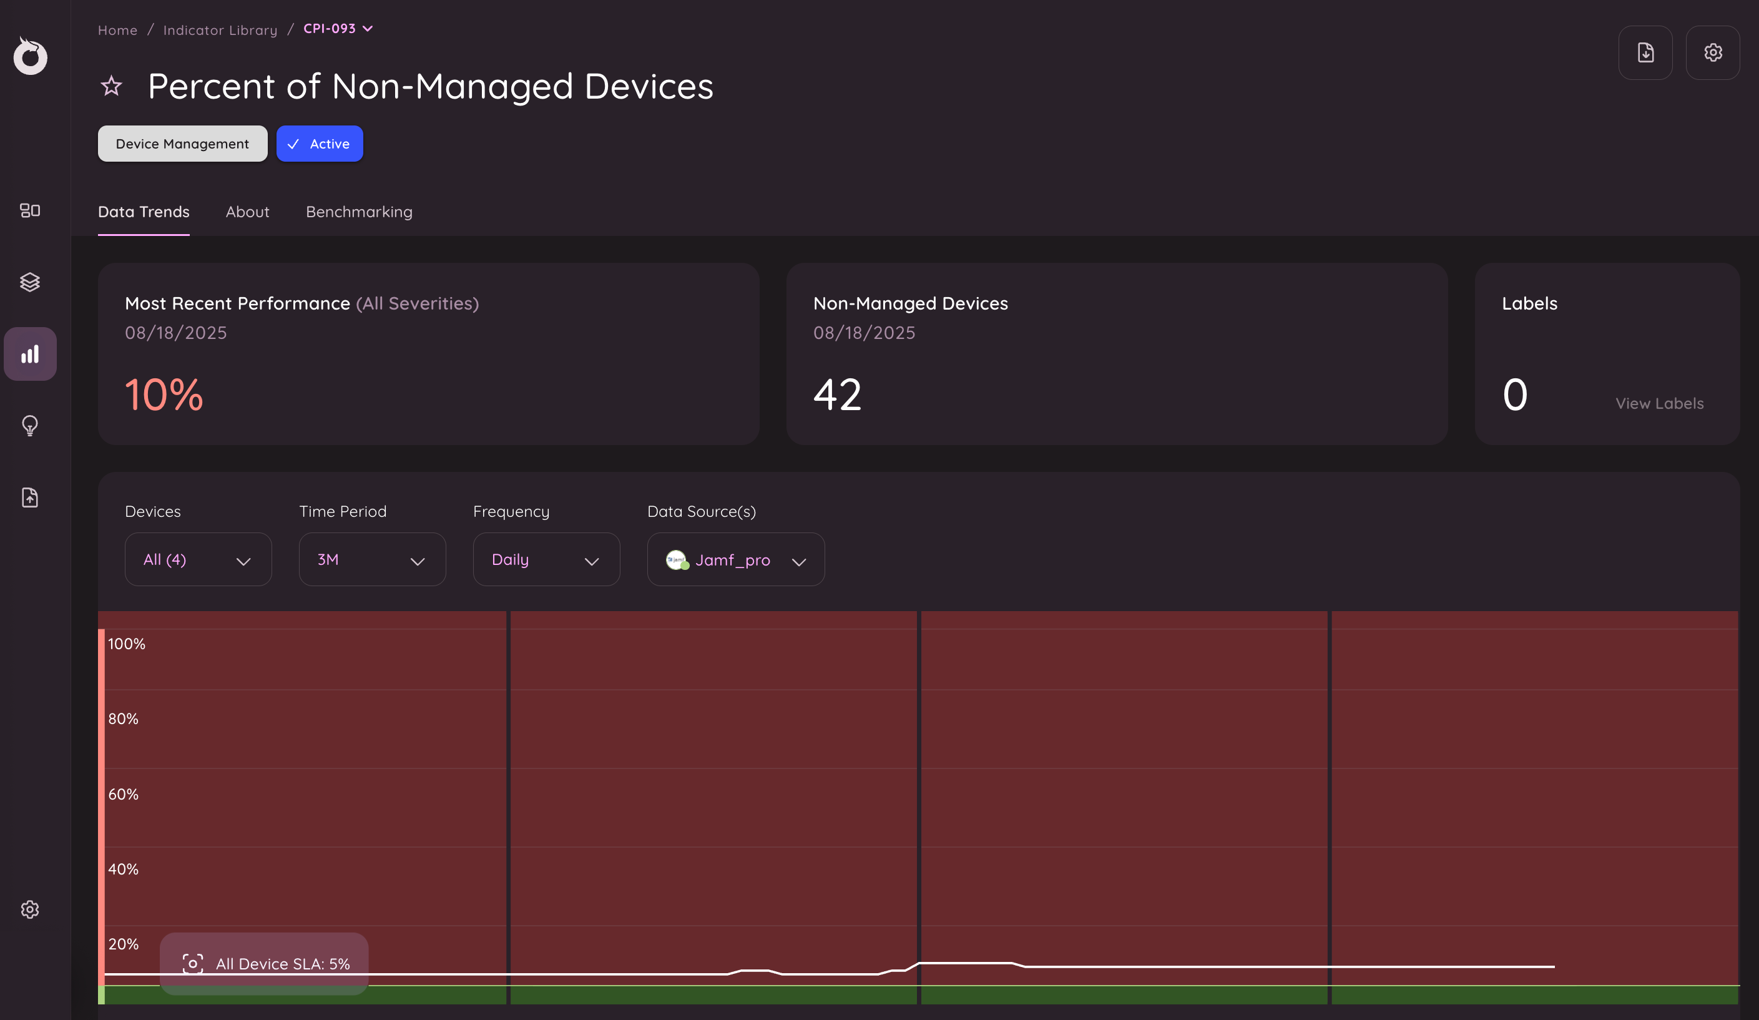Open the lightbulb insights icon
The image size is (1759, 1020).
(30, 425)
